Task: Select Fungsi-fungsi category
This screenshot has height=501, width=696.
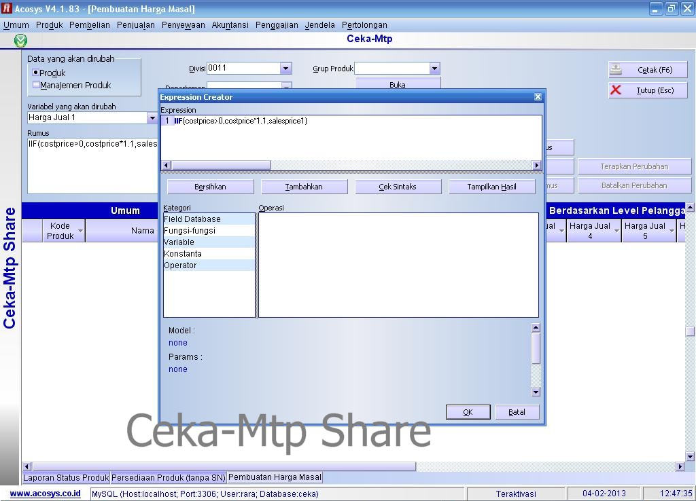Action: [209, 231]
